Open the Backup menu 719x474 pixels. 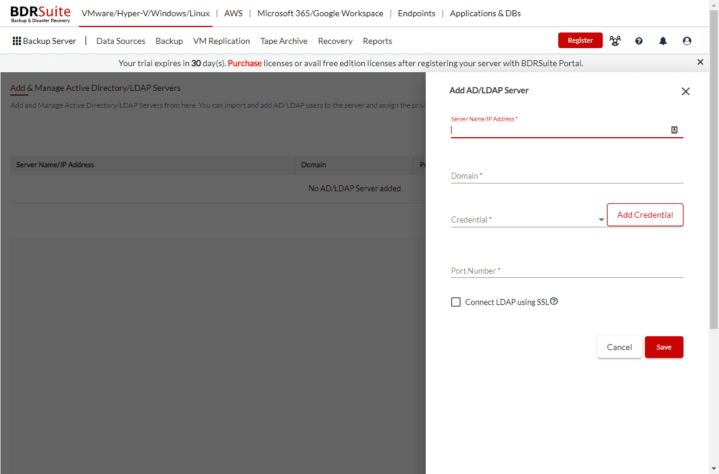tap(169, 41)
